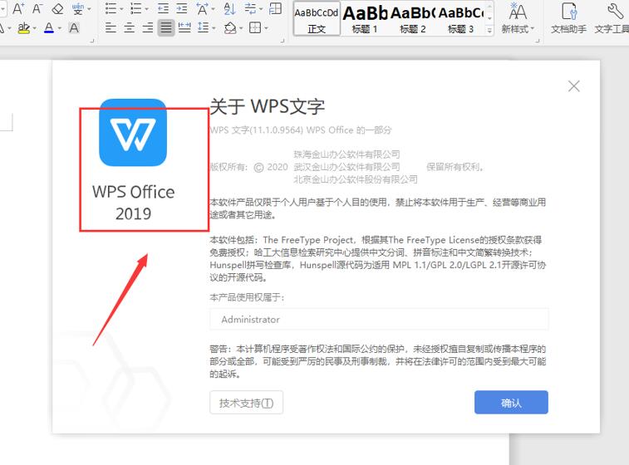Select the 正文 style
This screenshot has height=465, width=629.
tap(317, 18)
